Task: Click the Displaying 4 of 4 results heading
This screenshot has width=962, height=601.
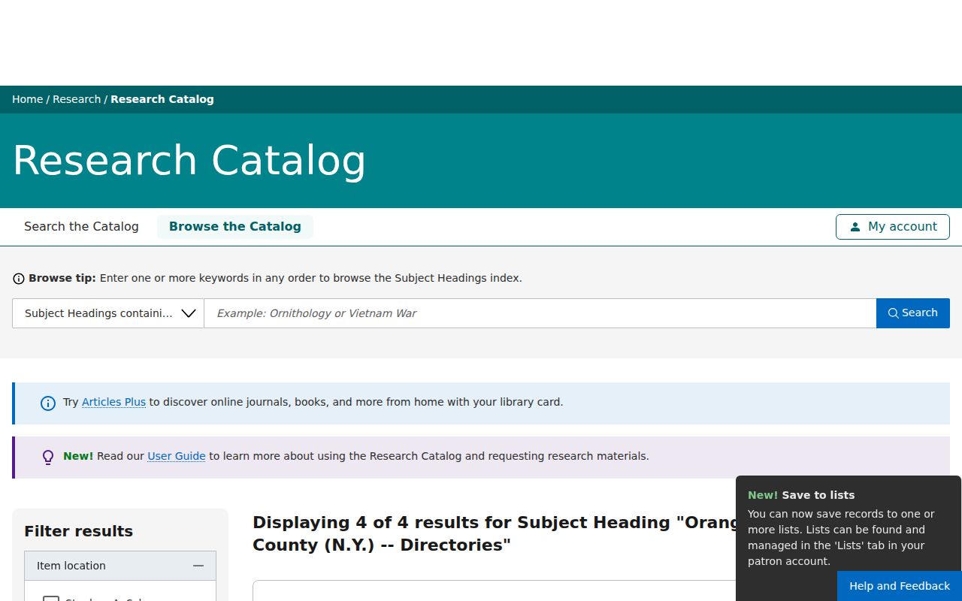Action: click(x=494, y=533)
